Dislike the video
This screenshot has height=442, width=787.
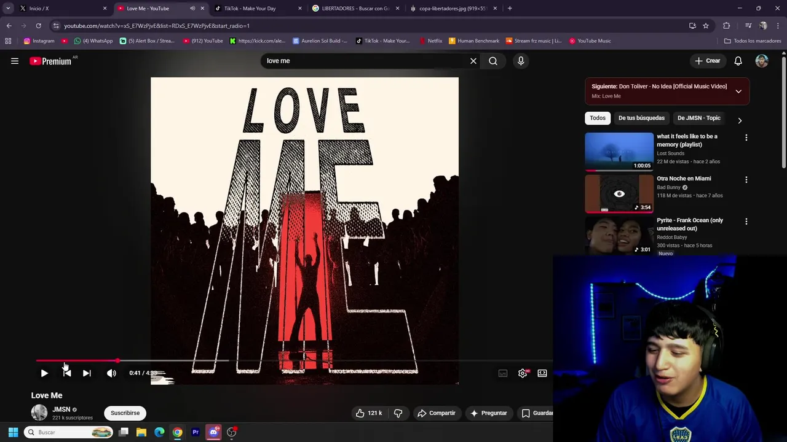(x=398, y=413)
